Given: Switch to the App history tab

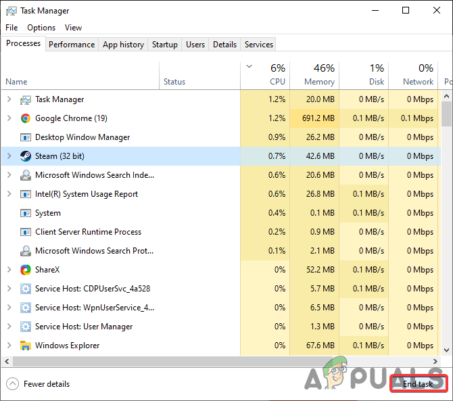Looking at the screenshot, I should (x=123, y=45).
